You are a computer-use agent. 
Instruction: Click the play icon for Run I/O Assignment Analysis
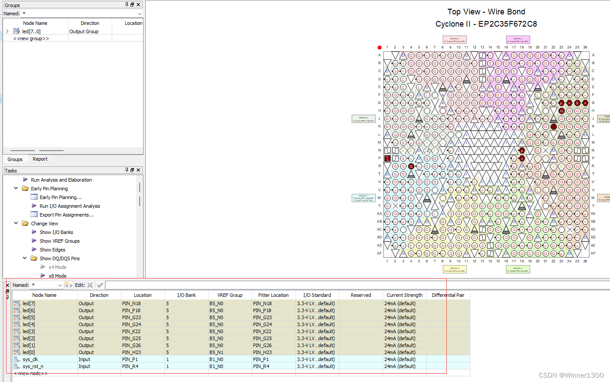click(34, 206)
